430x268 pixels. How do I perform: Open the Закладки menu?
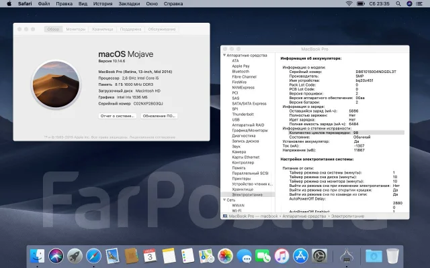click(129, 4)
